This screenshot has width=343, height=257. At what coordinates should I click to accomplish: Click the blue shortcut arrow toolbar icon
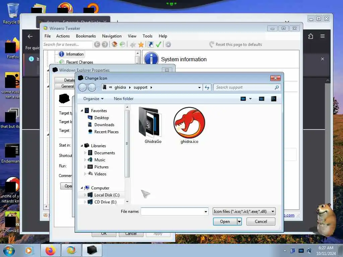tap(150, 45)
